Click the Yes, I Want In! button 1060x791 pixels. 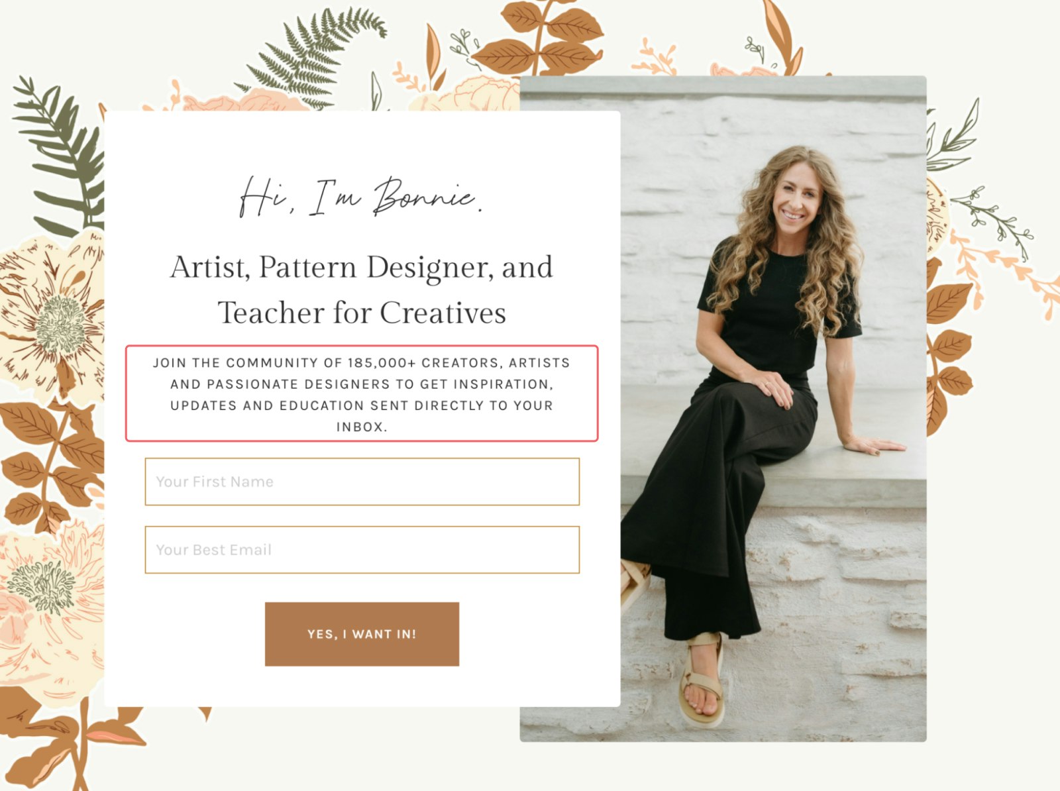point(362,634)
